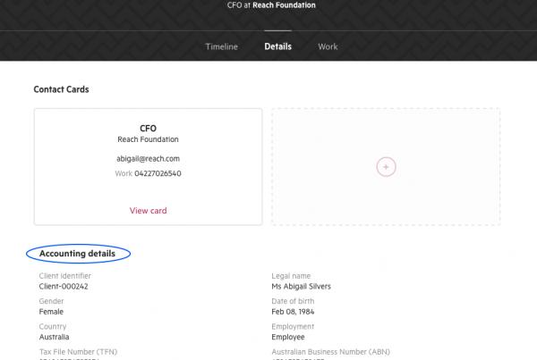This screenshot has height=360, width=537.
Task: Select the Details tab
Action: tap(277, 46)
